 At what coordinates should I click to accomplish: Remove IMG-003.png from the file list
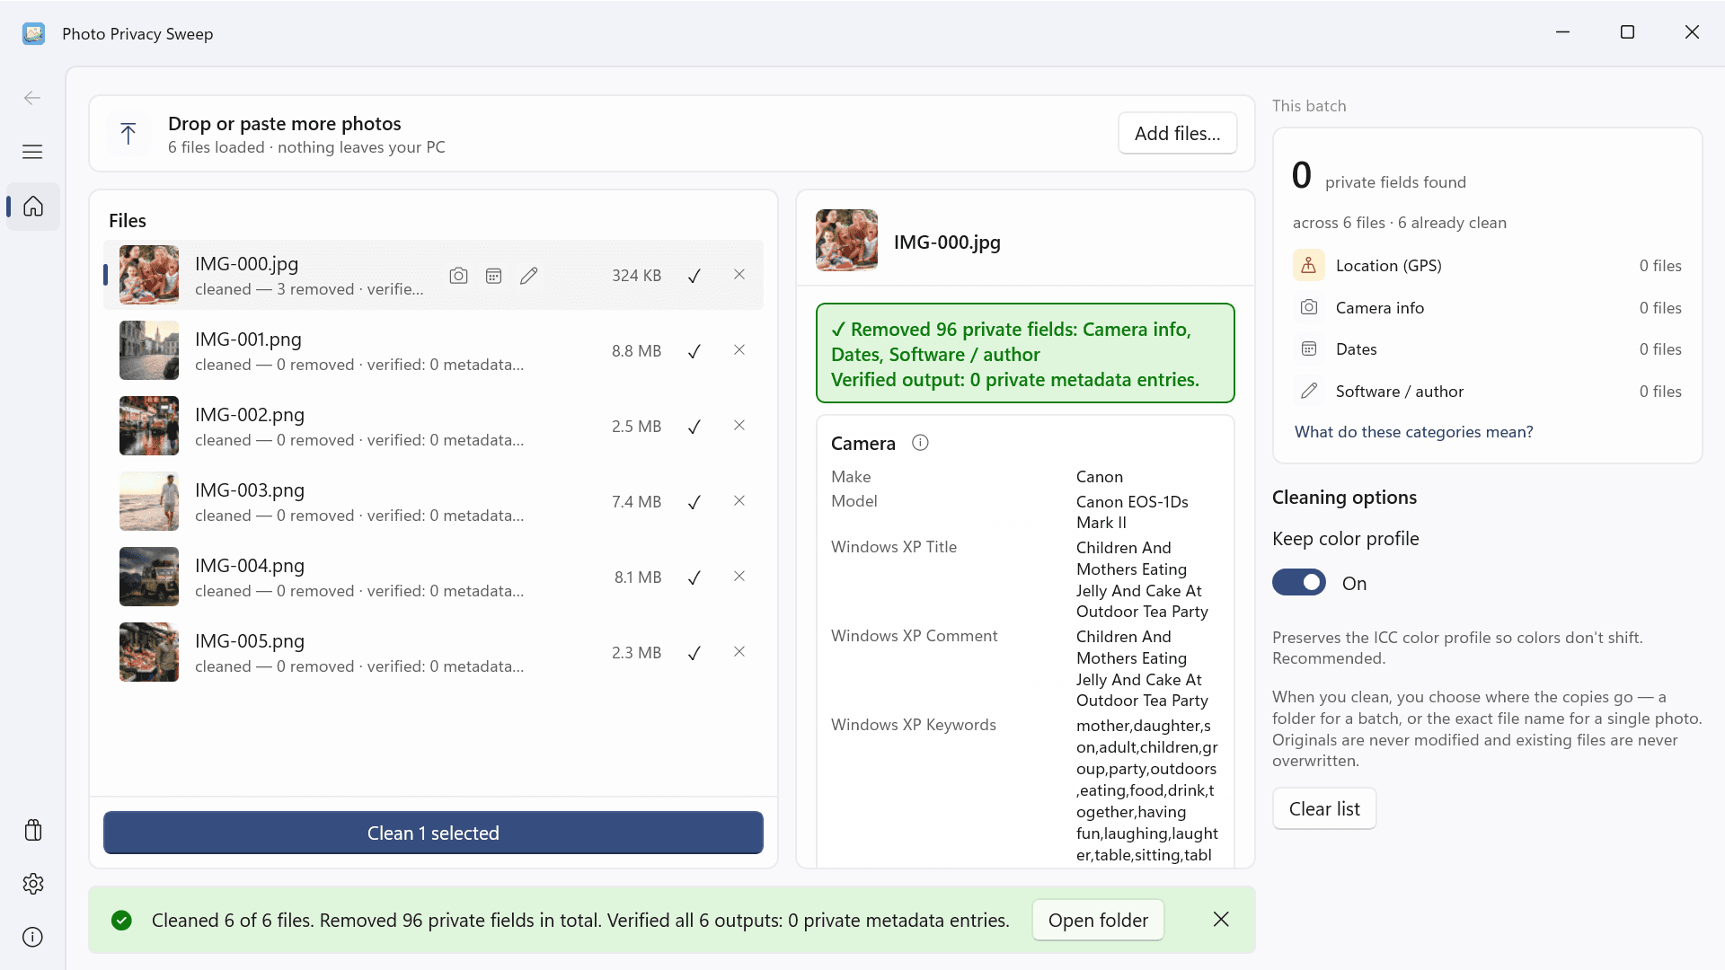pos(739,501)
